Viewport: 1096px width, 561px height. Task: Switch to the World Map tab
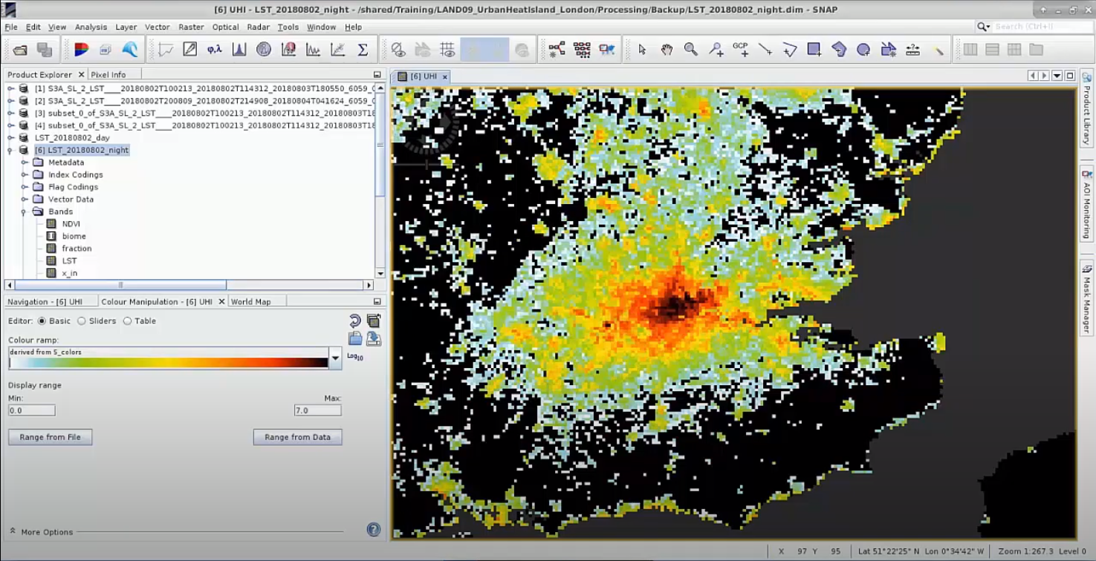pyautogui.click(x=251, y=302)
